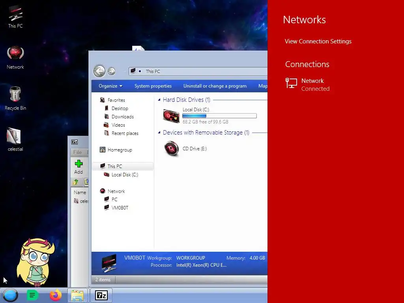Select Local Disk (C:) in navigation tree

pos(125,175)
